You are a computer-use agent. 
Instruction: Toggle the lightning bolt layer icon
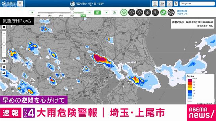155,12
